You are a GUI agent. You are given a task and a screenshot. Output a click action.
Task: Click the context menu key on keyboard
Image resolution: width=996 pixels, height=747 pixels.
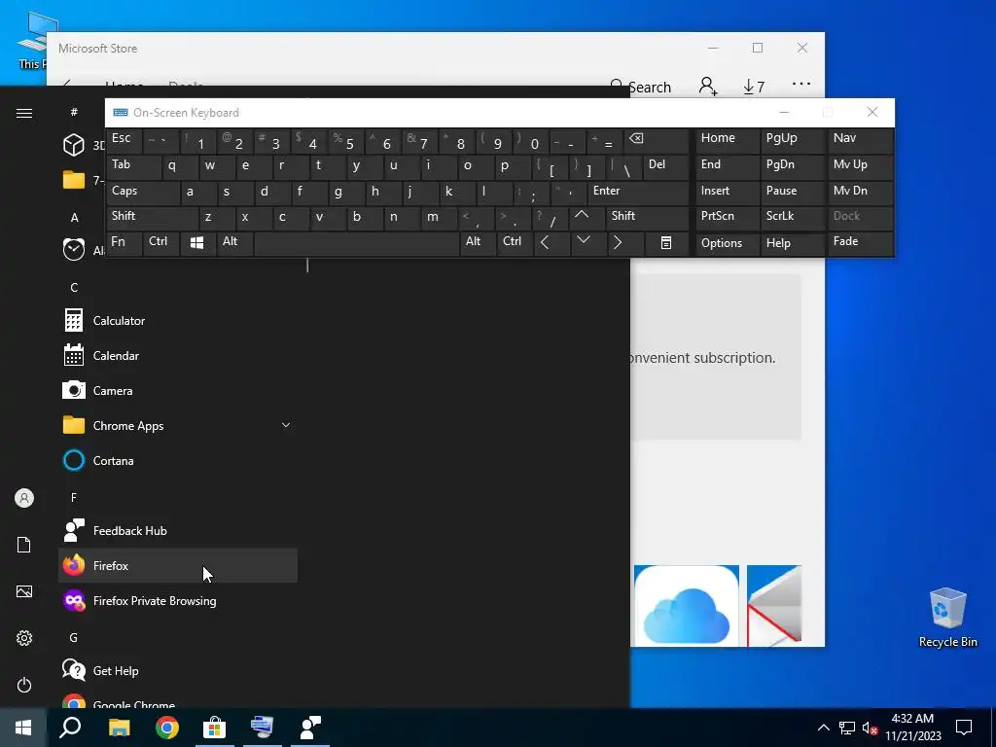(665, 243)
